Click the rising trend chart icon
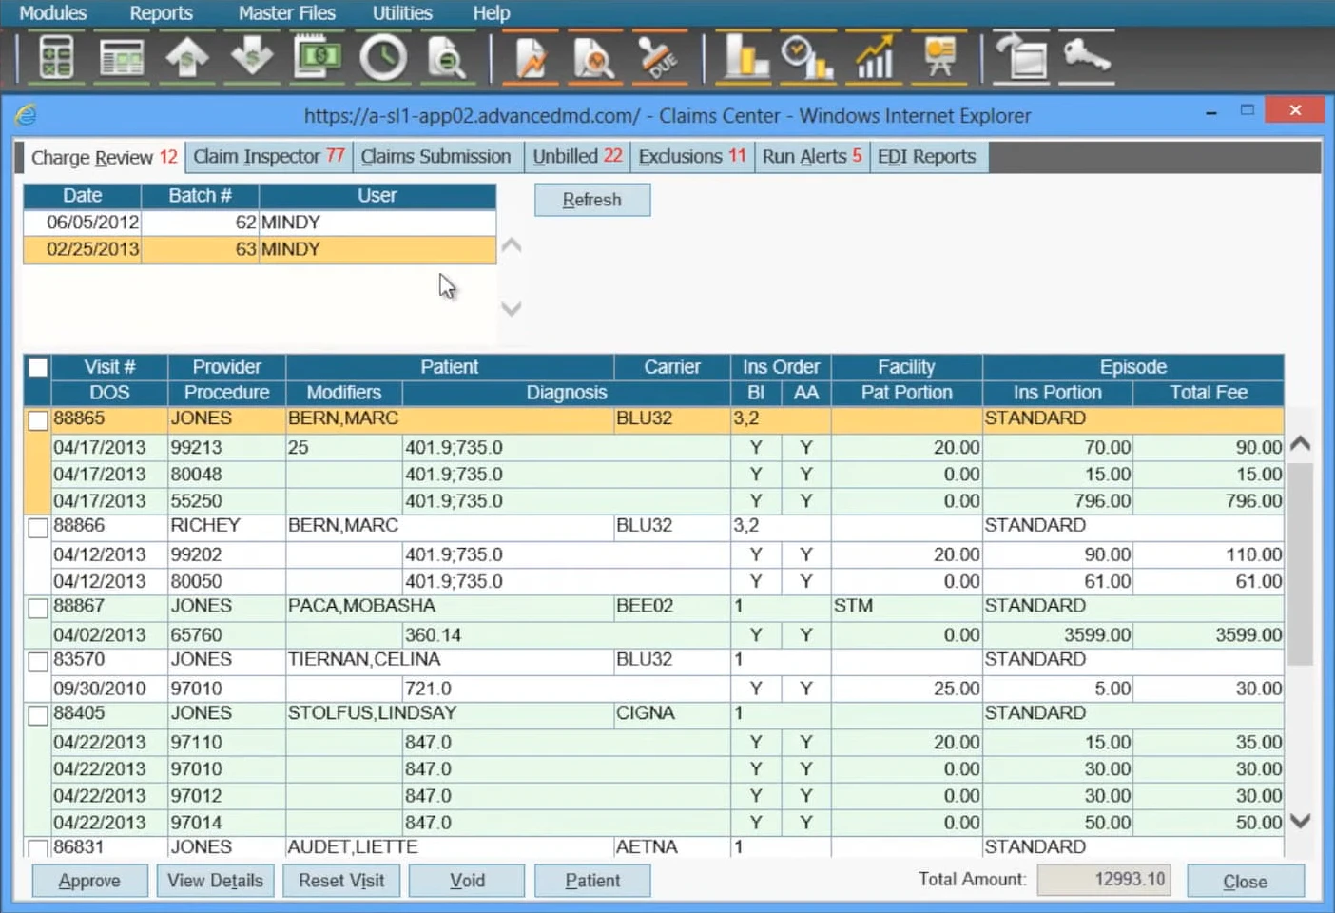The width and height of the screenshot is (1335, 913). point(874,57)
